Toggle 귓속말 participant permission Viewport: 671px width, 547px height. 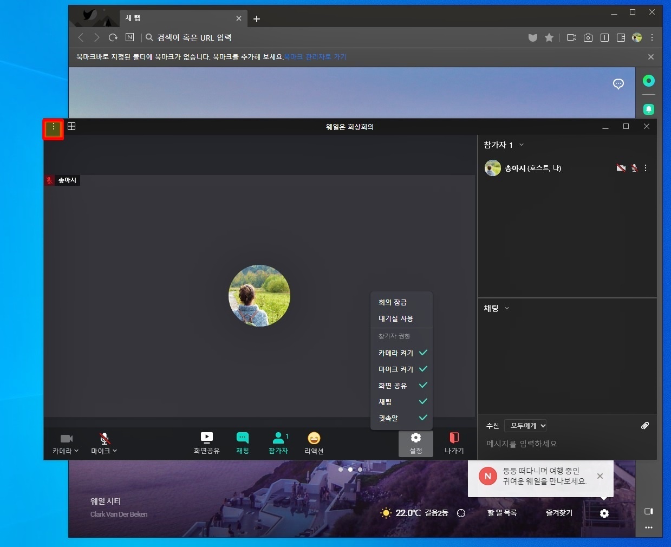pyautogui.click(x=402, y=418)
